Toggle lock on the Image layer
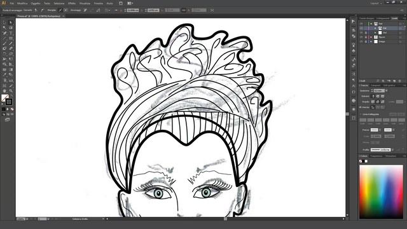Screen dimensions: 407x229 (366, 41)
